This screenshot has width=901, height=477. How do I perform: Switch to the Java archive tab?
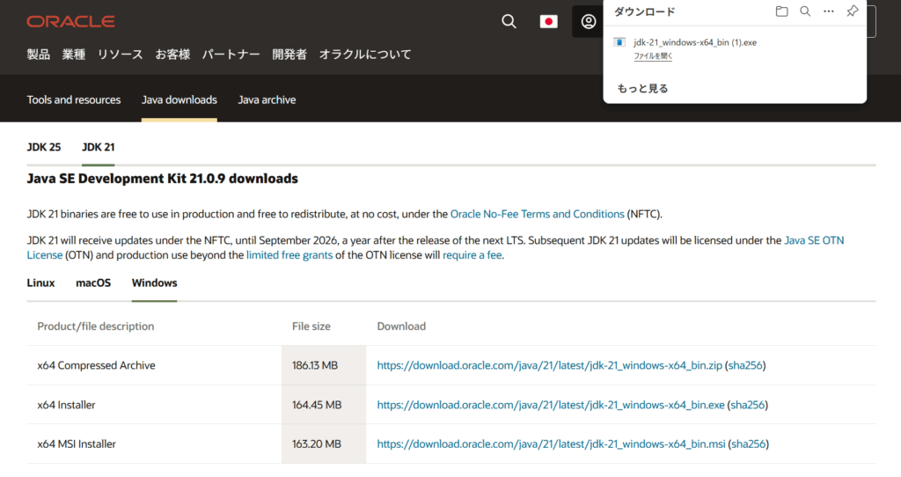(267, 99)
